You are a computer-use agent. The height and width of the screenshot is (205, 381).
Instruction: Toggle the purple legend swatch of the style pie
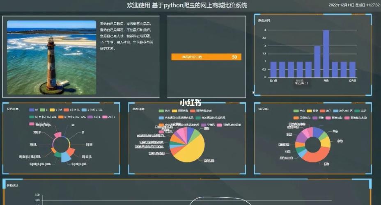204,125
